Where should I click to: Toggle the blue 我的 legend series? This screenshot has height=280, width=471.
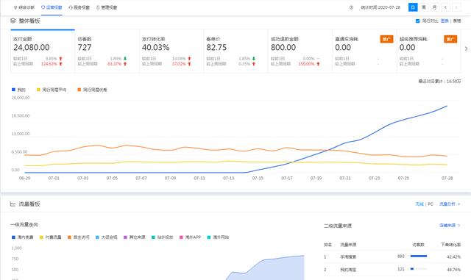[18, 90]
